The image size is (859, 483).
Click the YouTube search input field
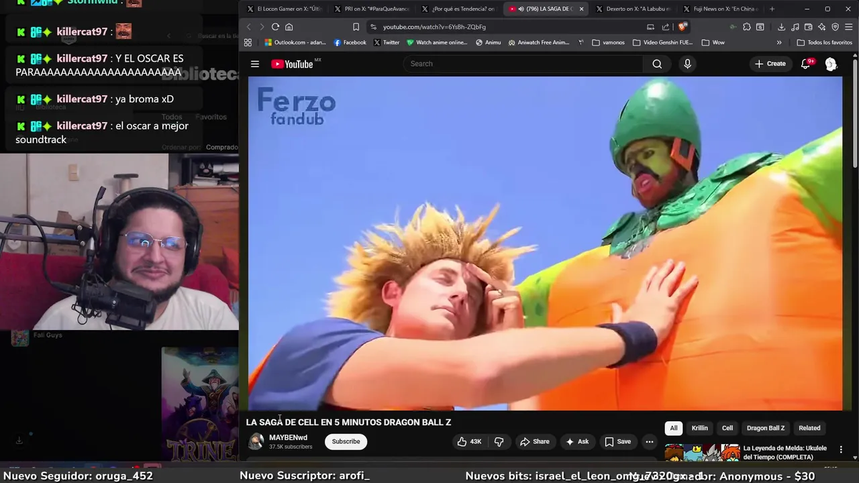pyautogui.click(x=523, y=64)
